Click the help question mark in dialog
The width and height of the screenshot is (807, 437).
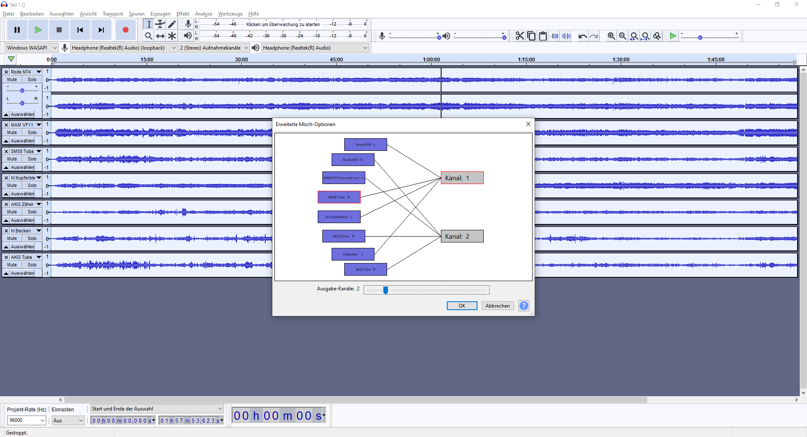524,306
